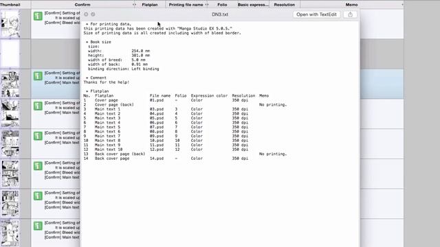The width and height of the screenshot is (440, 247).
Task: Click the 'Book size' section heading
Action: [100, 42]
